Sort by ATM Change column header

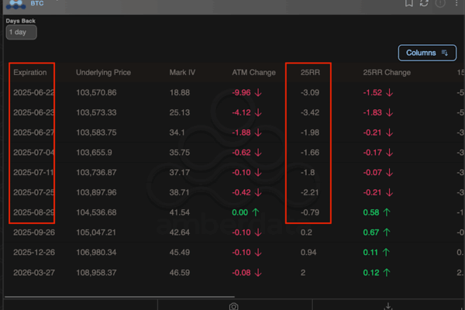click(x=253, y=73)
